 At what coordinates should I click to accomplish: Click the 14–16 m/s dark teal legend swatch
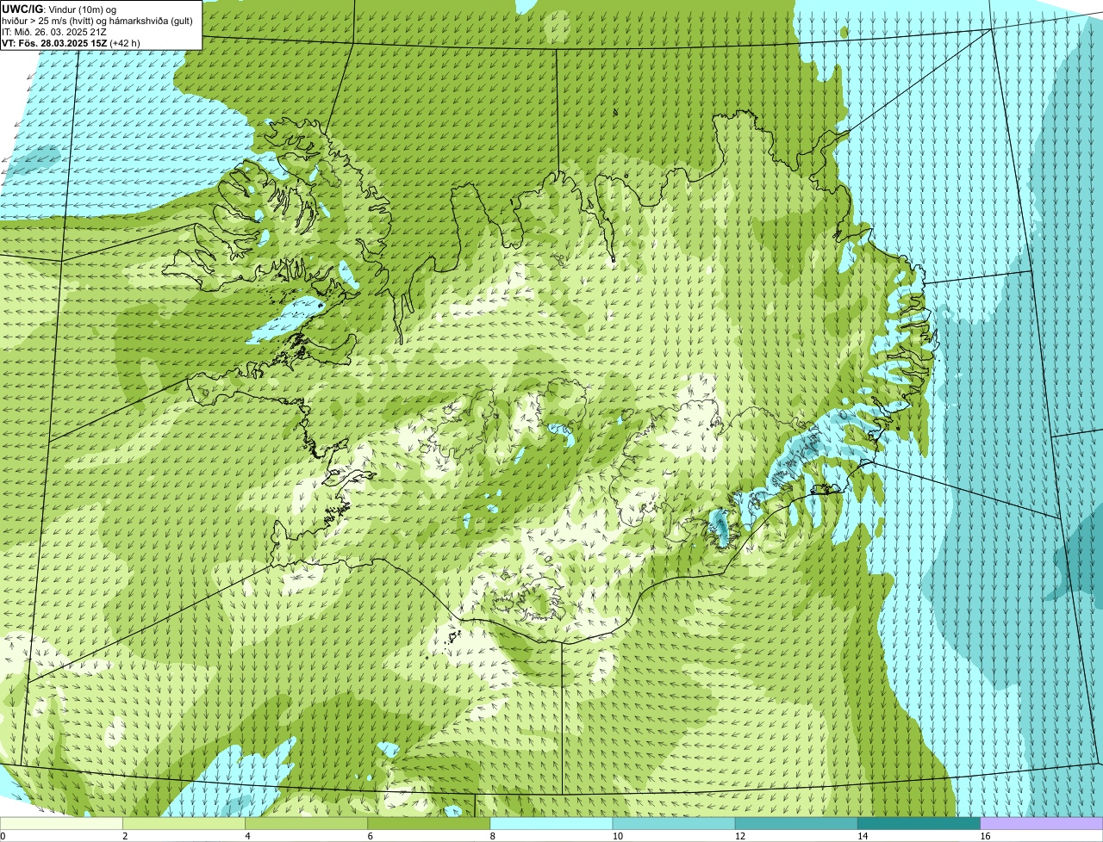click(919, 823)
